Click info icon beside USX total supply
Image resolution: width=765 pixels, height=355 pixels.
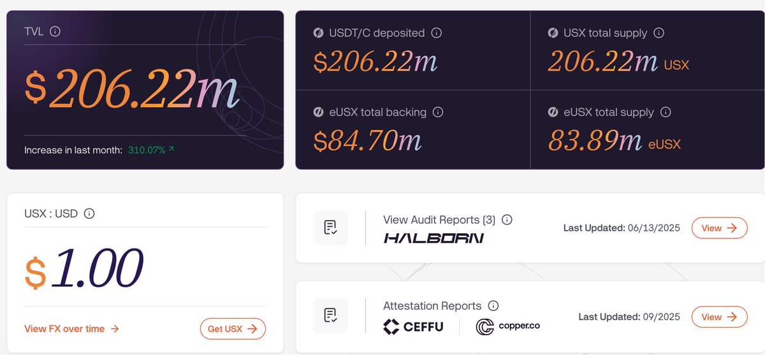(x=659, y=33)
